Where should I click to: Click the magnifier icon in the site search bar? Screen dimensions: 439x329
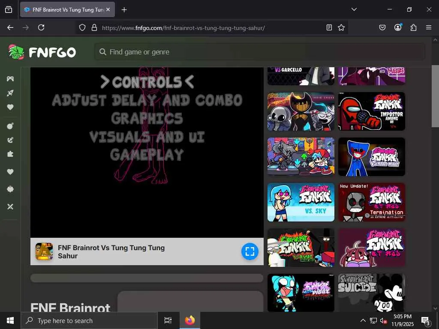click(x=103, y=52)
